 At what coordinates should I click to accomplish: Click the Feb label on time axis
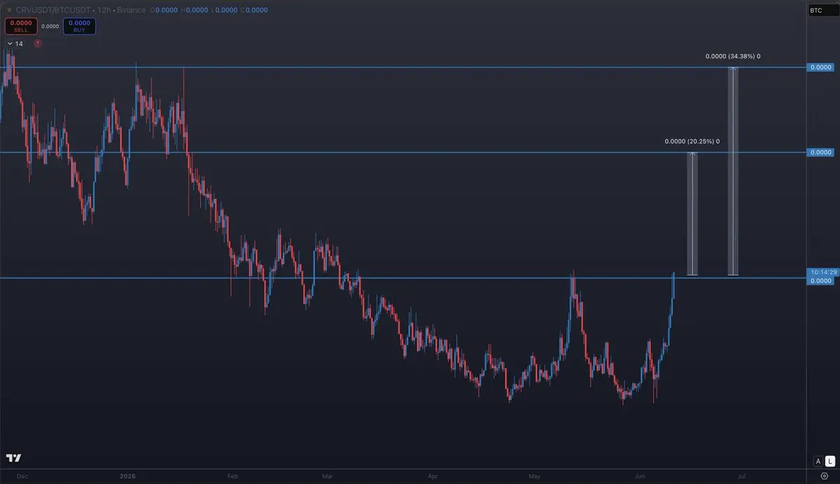(232, 476)
